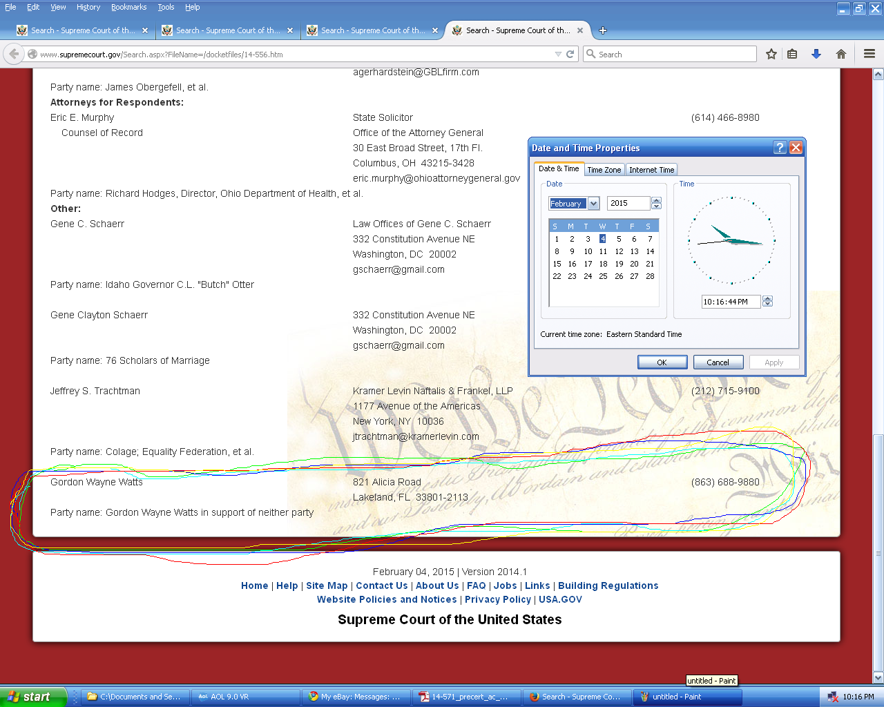Open the URL bar history dropdown arrow
The width and height of the screenshot is (884, 707).
click(x=558, y=54)
